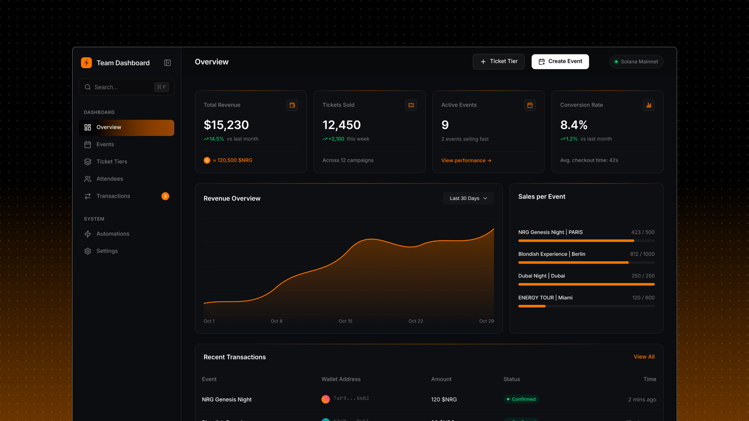Click the Attendees people icon
Image resolution: width=749 pixels, height=421 pixels.
tap(88, 179)
